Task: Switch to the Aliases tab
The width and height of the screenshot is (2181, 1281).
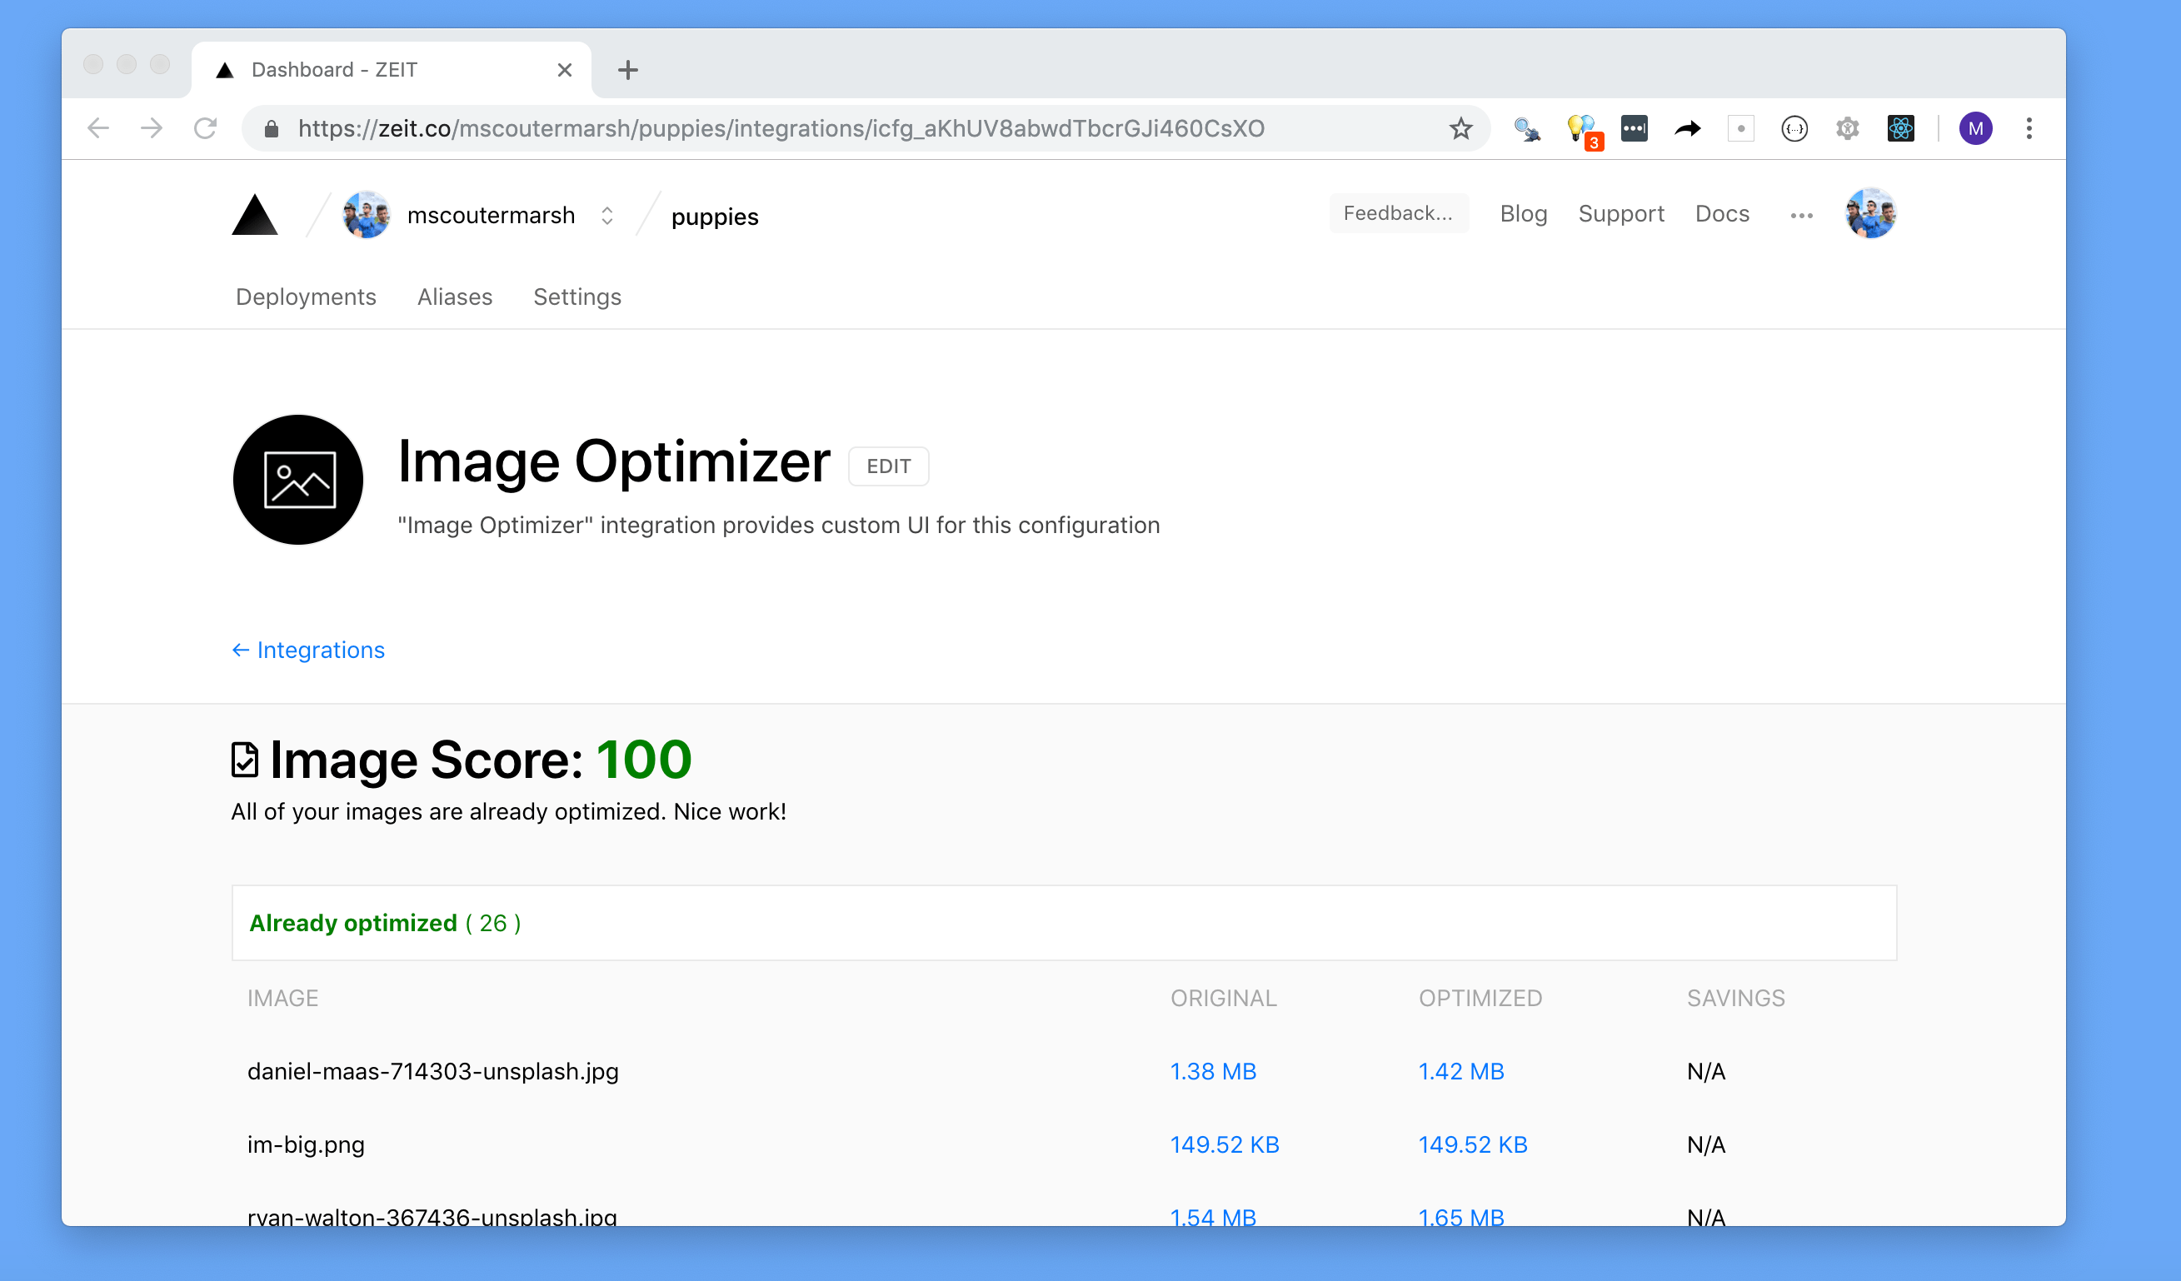Action: coord(454,297)
